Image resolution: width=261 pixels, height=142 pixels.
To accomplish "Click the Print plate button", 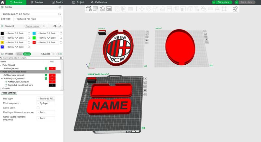I will [x=246, y=2].
